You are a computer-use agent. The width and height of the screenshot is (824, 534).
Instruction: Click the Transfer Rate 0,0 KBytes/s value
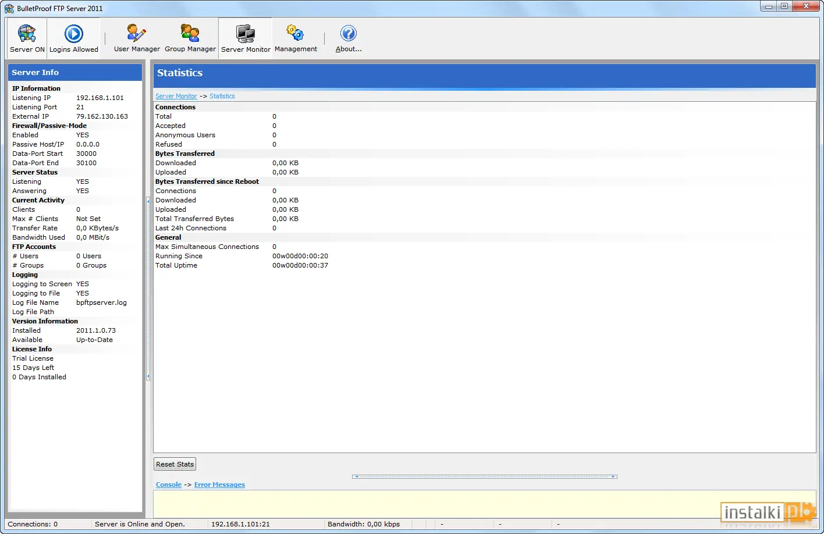point(97,228)
